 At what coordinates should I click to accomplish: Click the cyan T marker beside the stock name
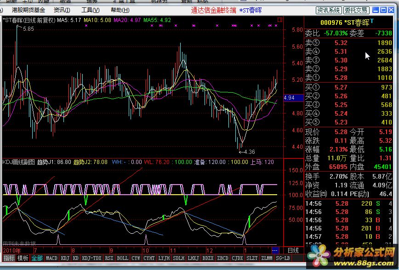[372, 21]
